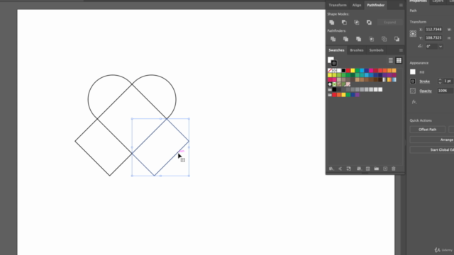Click the Trim pathfinder icon

coord(345,39)
